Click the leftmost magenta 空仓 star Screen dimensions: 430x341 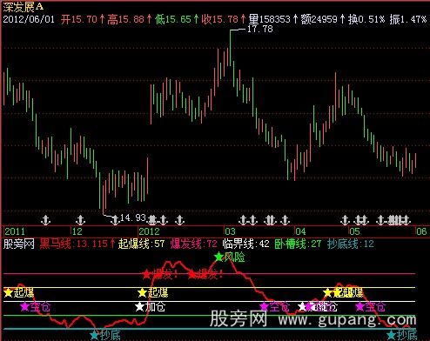pyautogui.click(x=24, y=306)
